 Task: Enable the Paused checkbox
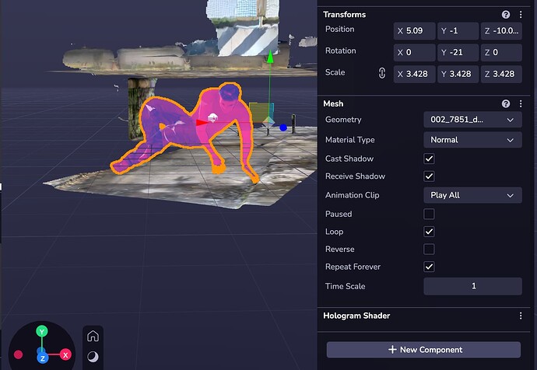click(429, 214)
